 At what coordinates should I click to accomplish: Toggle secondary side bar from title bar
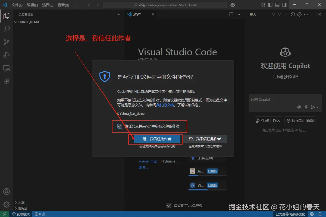[284, 5]
